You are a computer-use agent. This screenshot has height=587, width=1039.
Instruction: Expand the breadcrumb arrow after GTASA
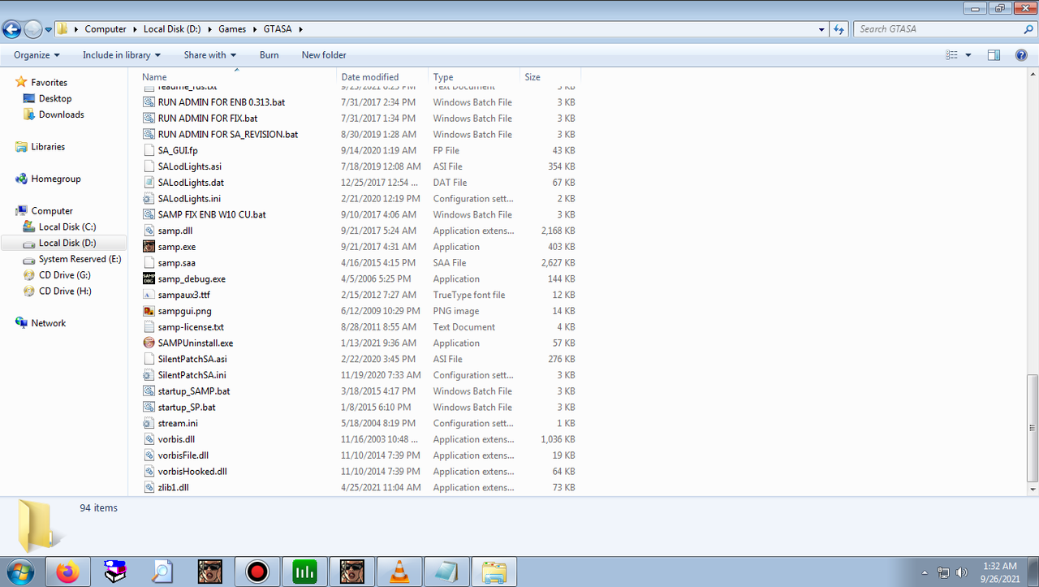click(300, 29)
